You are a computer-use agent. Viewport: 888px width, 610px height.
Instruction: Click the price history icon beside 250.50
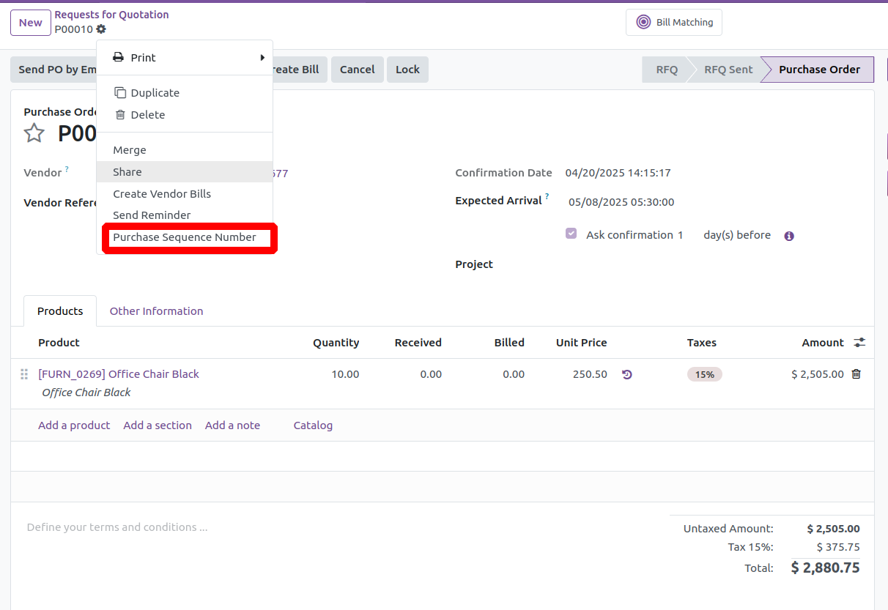pyautogui.click(x=627, y=374)
